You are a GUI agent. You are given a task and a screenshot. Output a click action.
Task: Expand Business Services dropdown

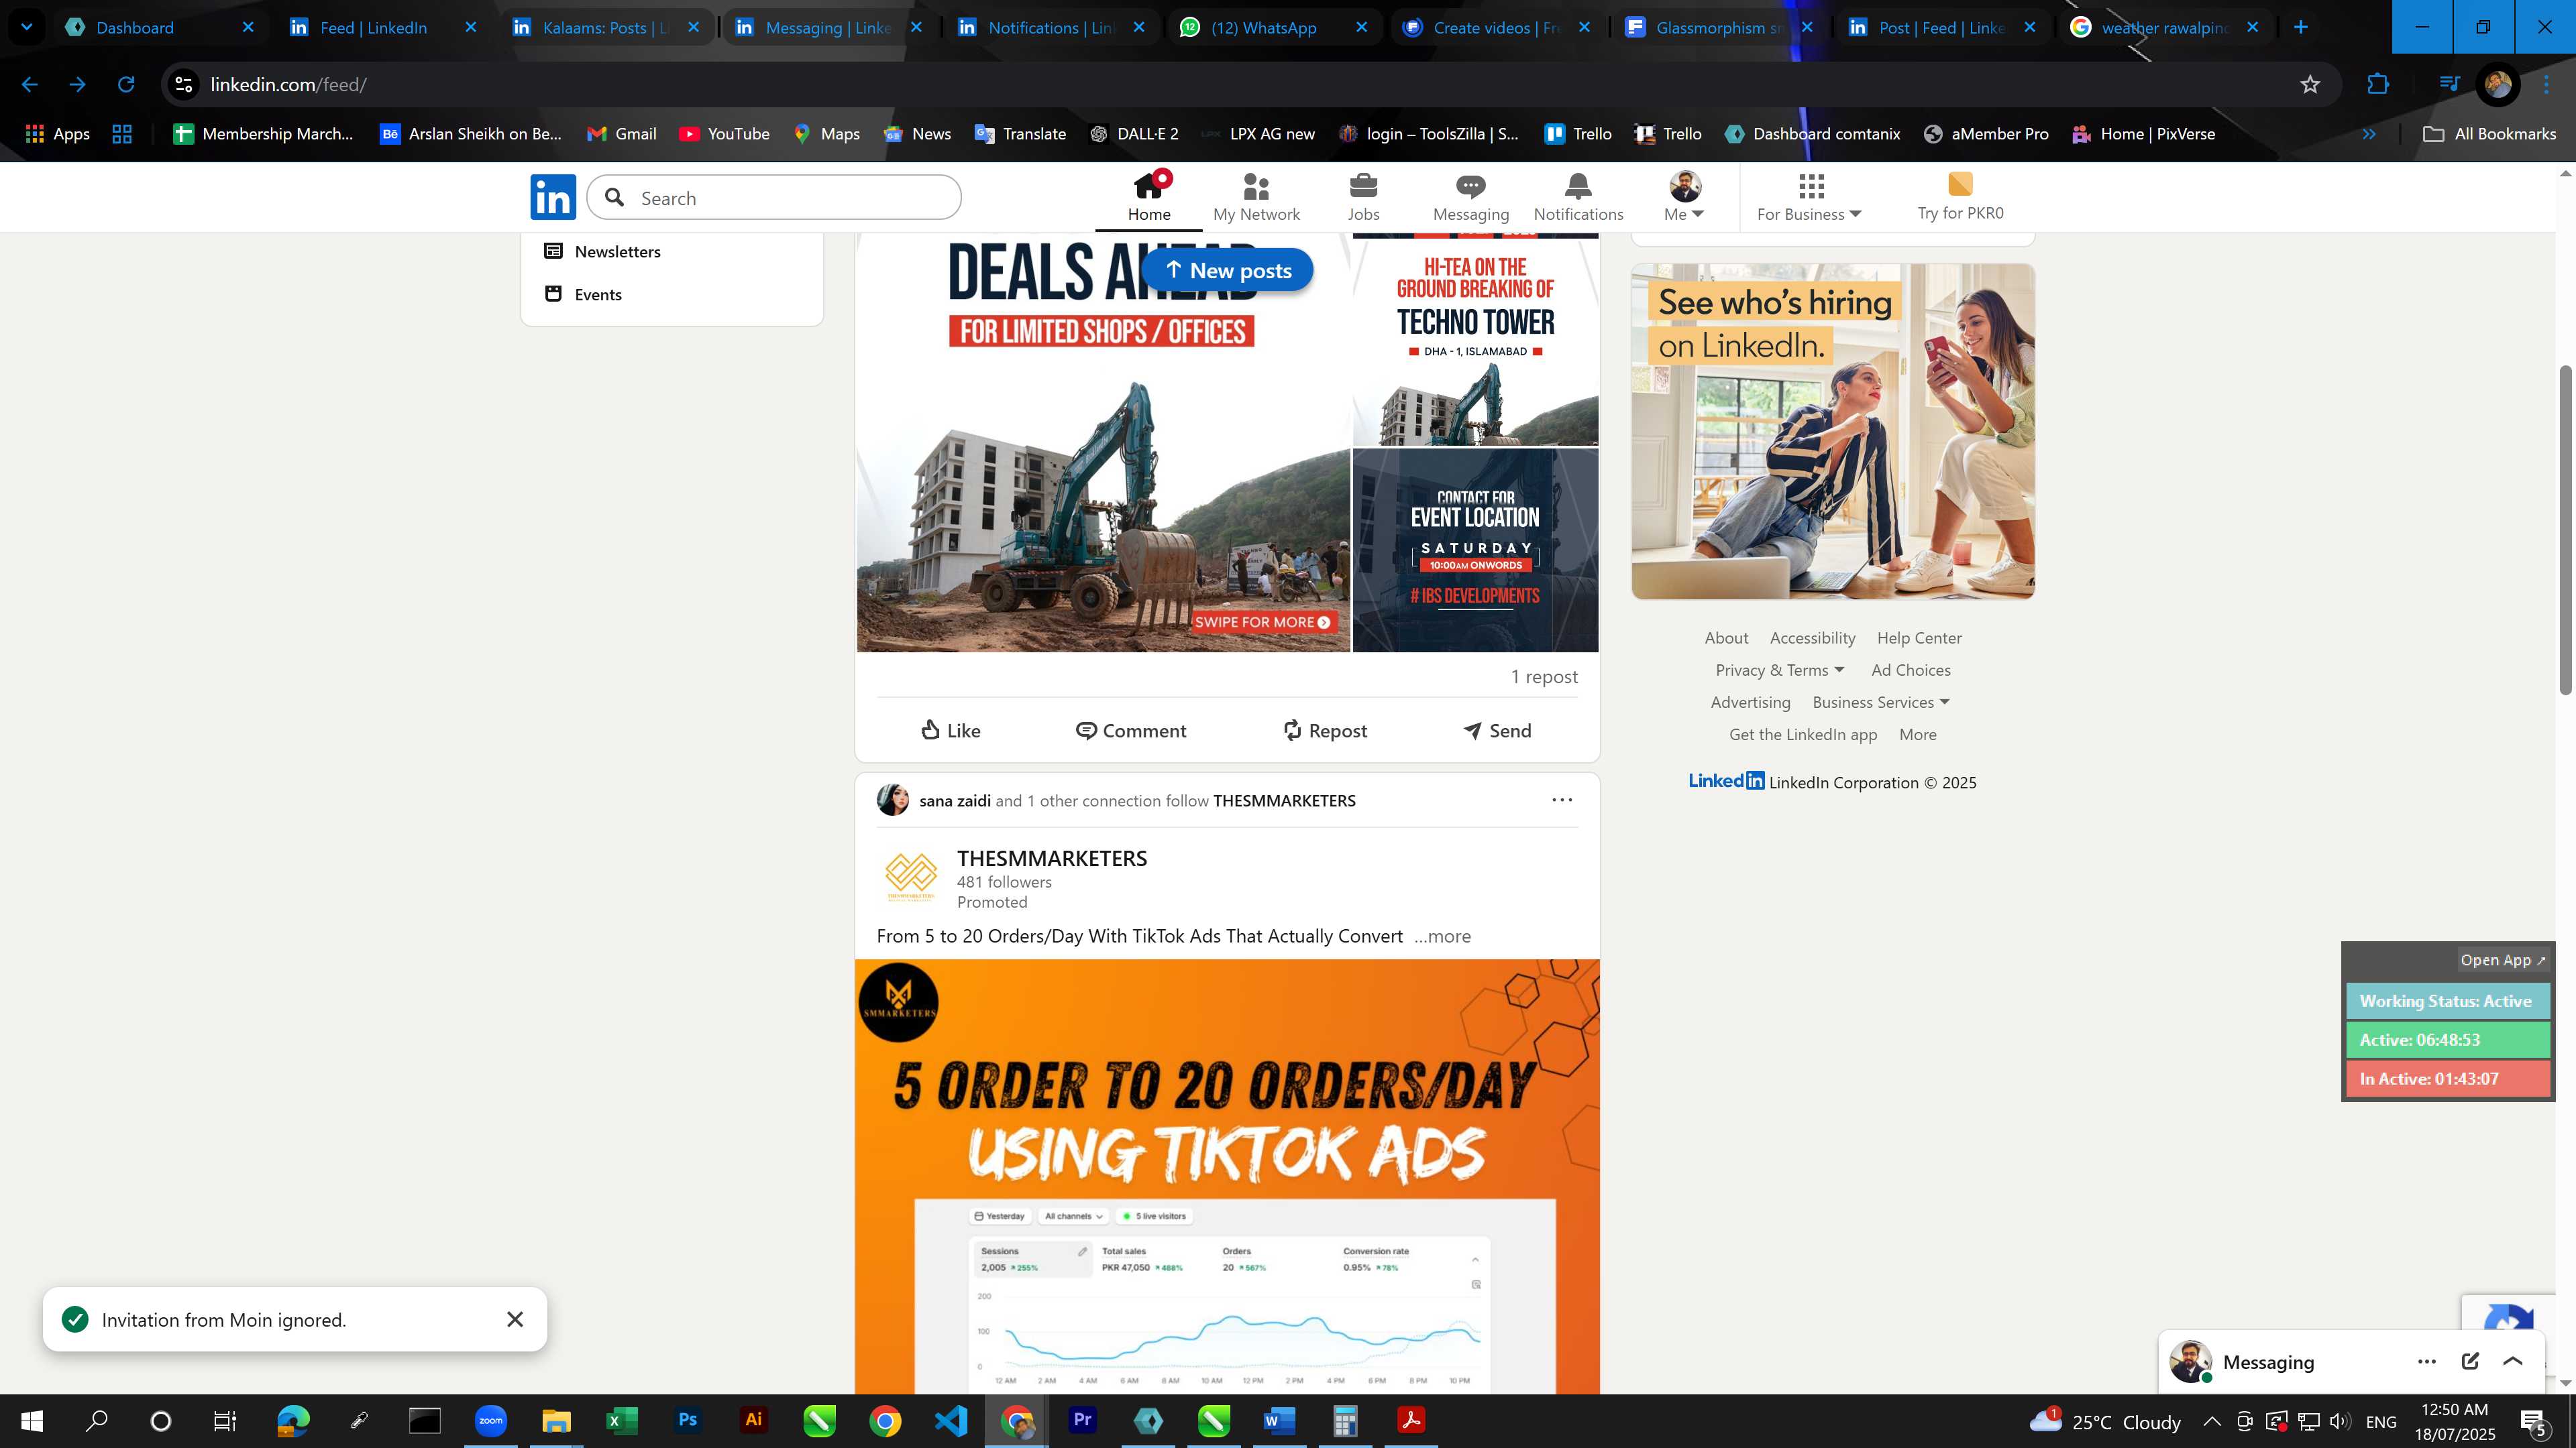coord(1880,703)
